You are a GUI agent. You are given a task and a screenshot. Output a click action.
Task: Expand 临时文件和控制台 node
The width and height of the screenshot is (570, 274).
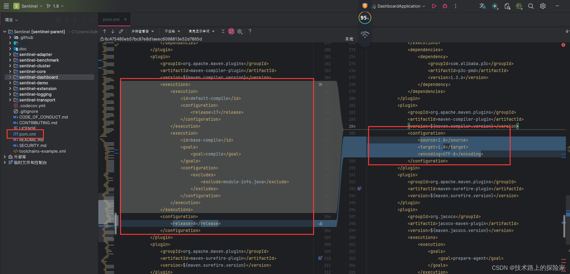click(5, 162)
